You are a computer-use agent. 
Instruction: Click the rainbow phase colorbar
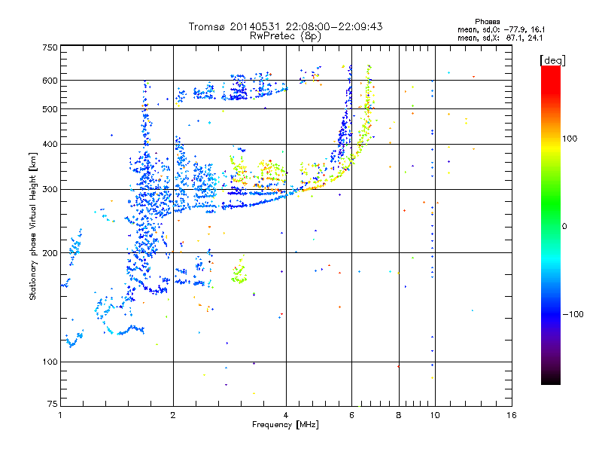pyautogui.click(x=551, y=225)
